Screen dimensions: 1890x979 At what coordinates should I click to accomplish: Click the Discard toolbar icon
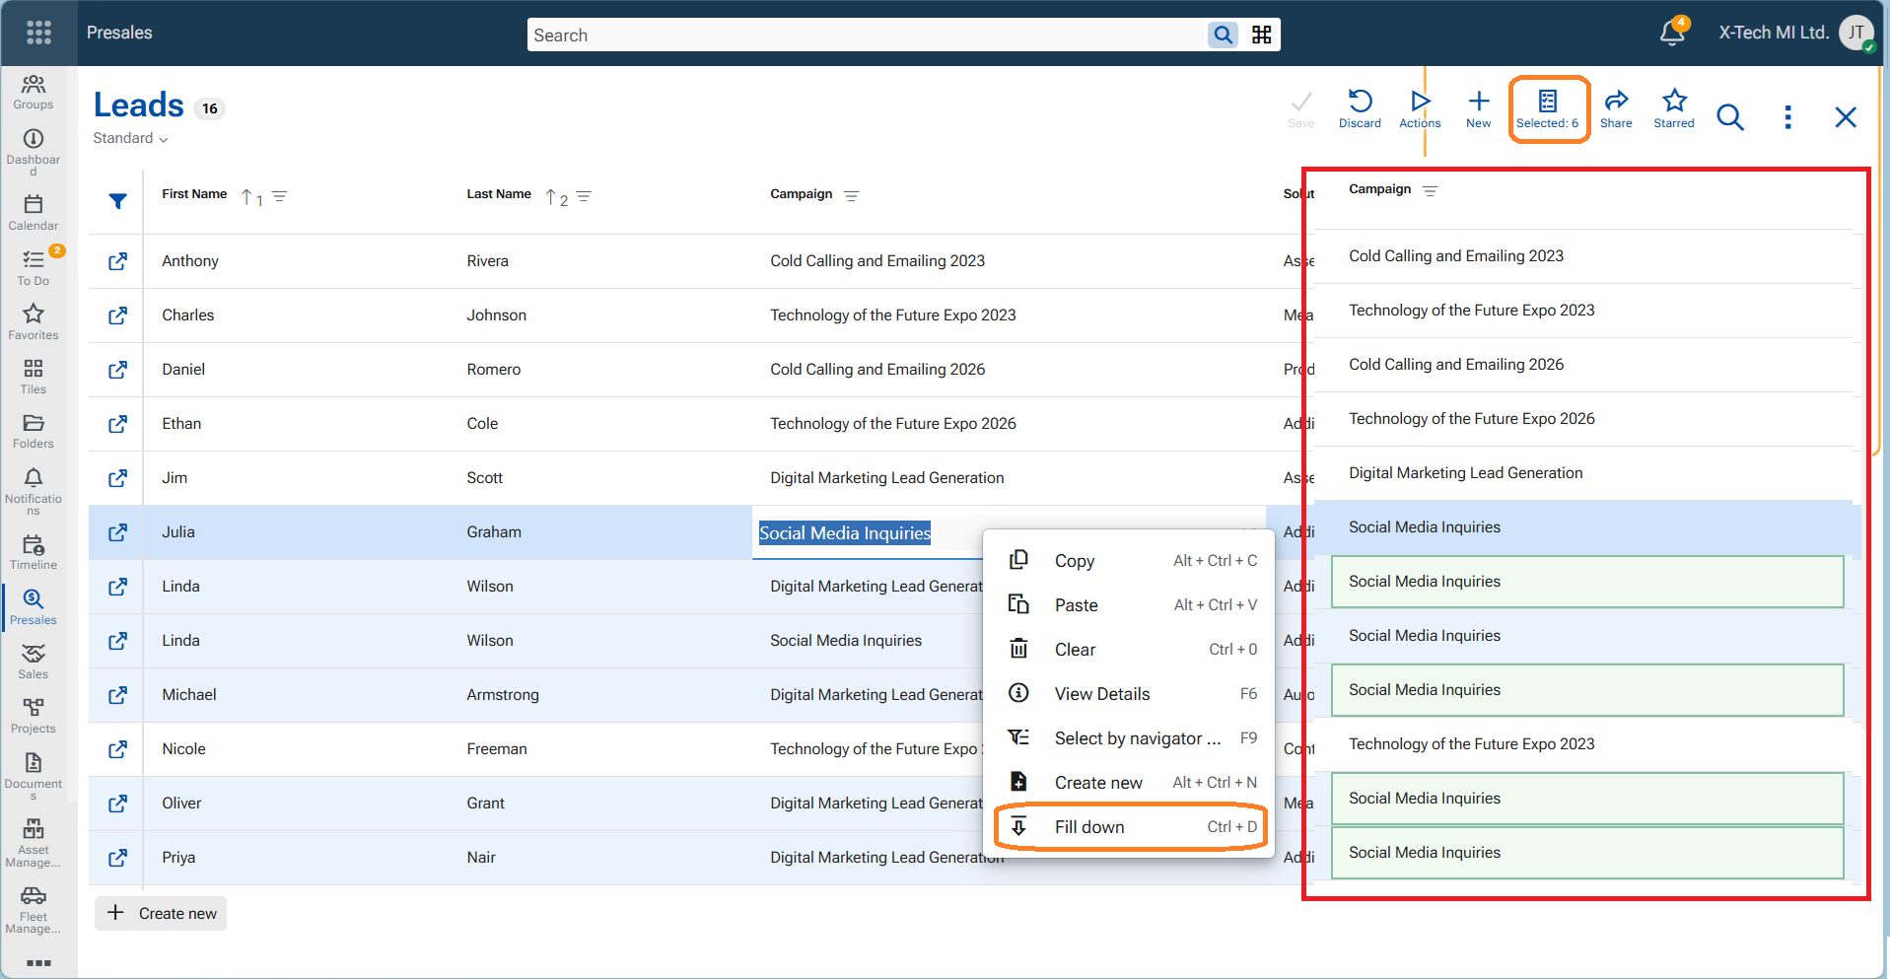click(x=1360, y=108)
